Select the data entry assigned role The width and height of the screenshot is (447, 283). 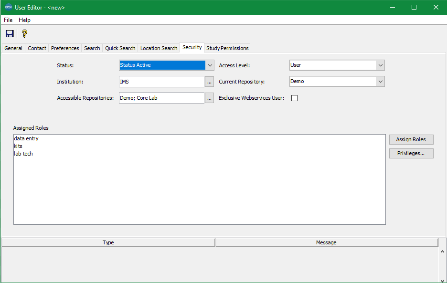coord(26,138)
